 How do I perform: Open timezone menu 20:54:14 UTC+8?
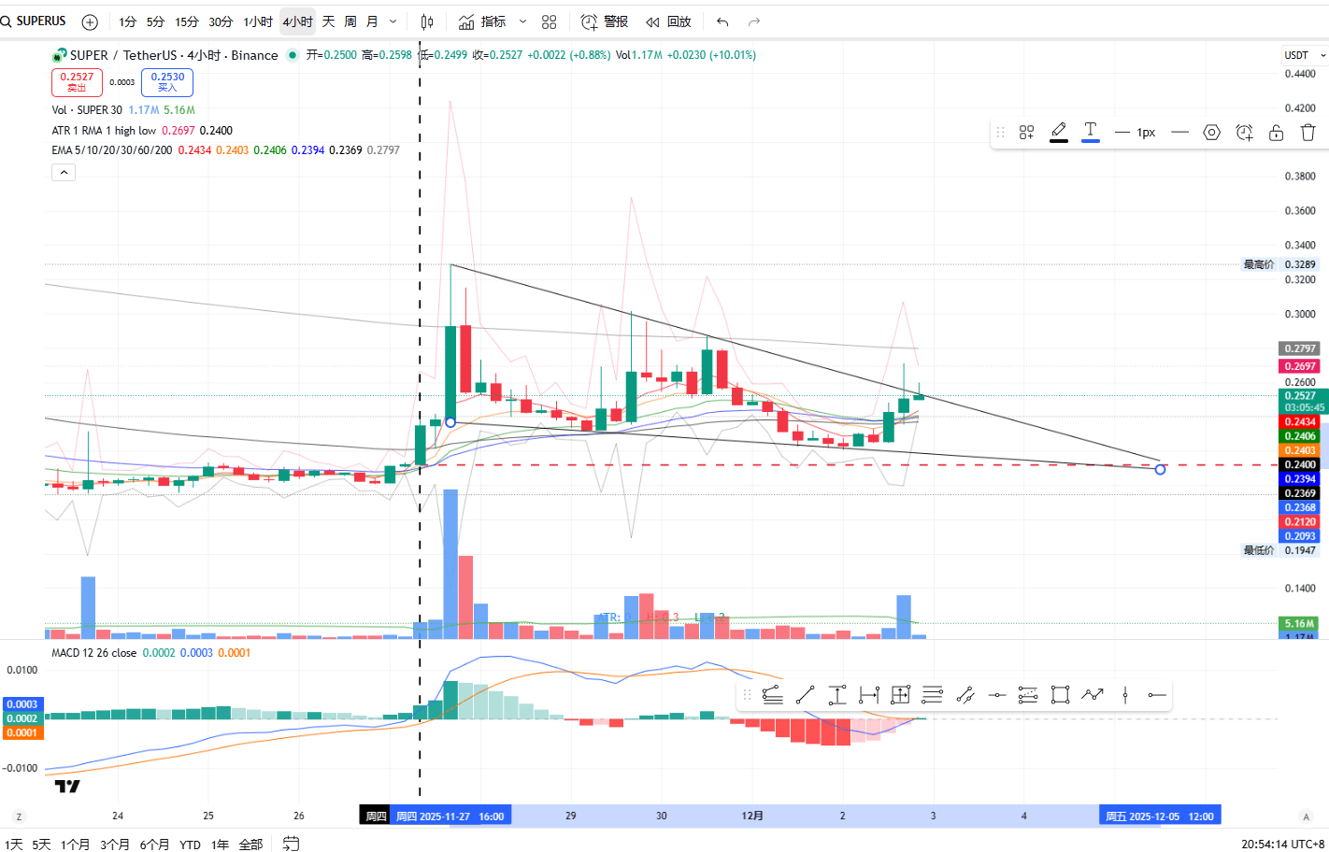[x=1282, y=844]
